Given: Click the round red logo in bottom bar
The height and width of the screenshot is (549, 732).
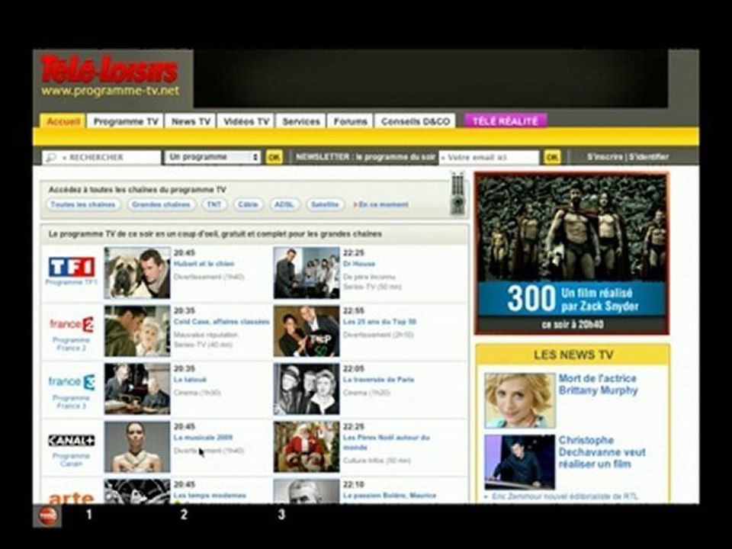Looking at the screenshot, I should point(47,515).
